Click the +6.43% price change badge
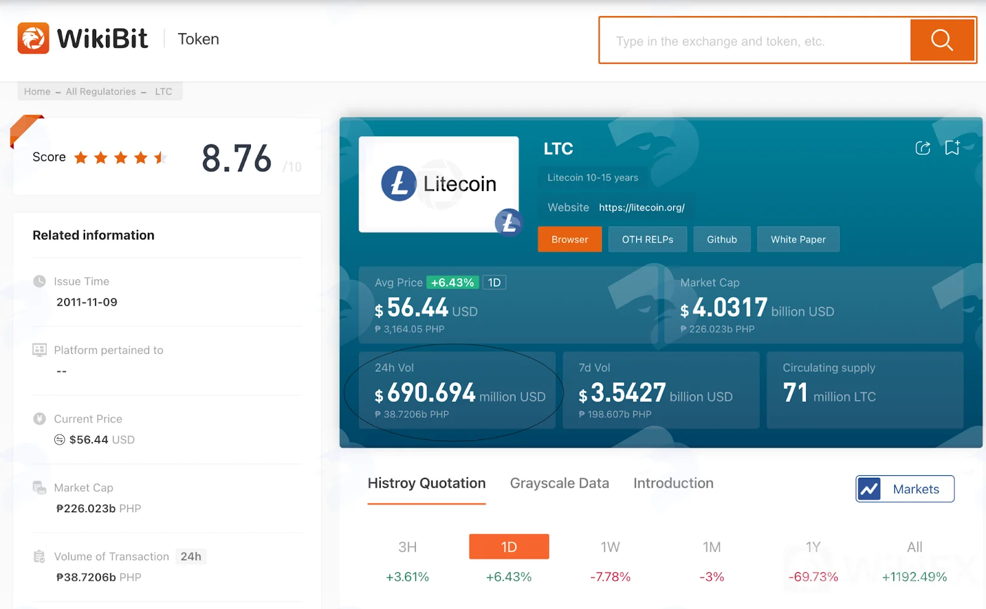Screen dimensions: 986x609 click(x=452, y=282)
